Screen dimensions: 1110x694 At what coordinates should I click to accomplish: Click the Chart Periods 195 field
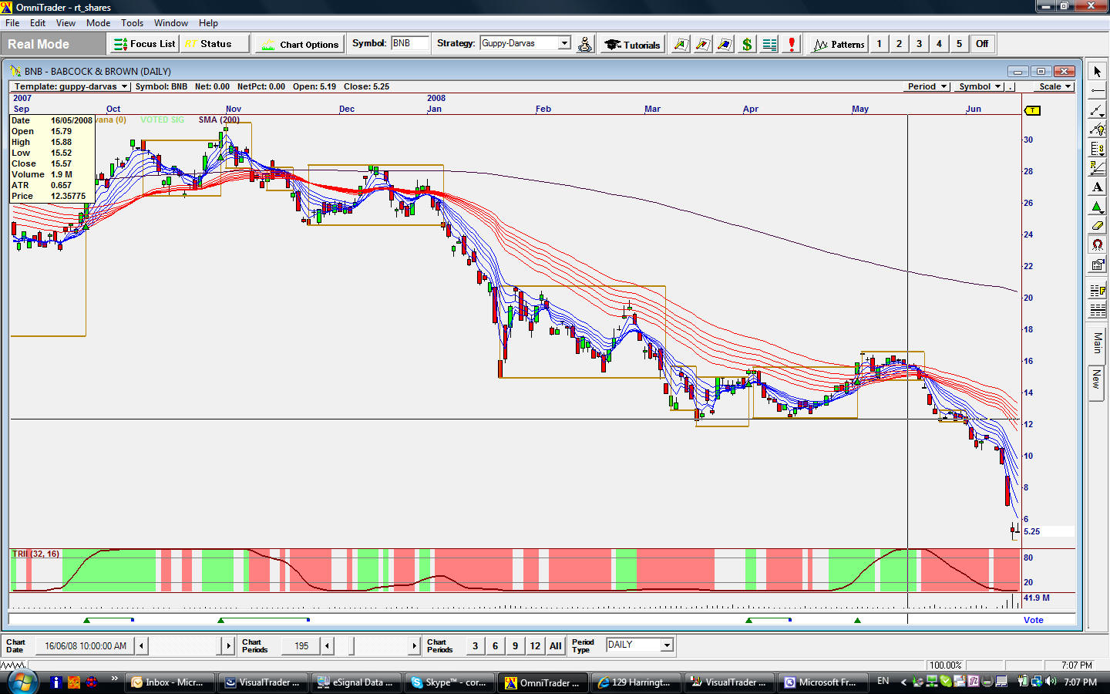301,645
